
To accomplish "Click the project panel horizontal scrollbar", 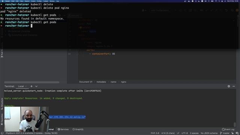I will pos(31,82).
